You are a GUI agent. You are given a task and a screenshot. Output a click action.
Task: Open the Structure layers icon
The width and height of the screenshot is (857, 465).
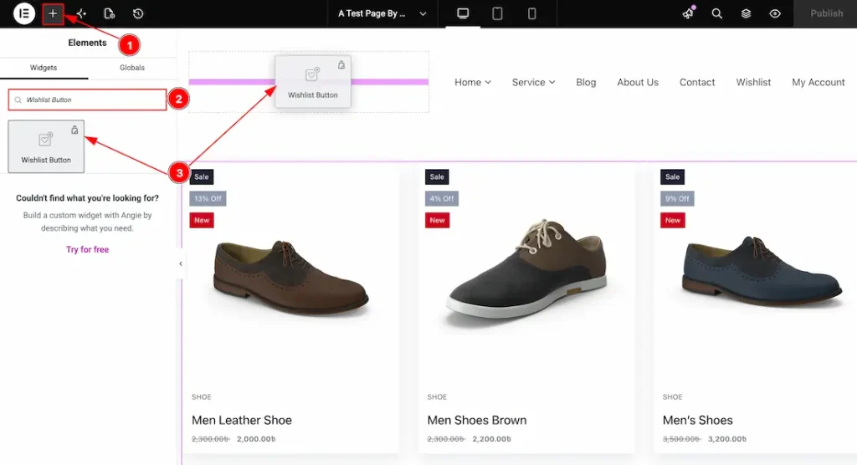(746, 13)
